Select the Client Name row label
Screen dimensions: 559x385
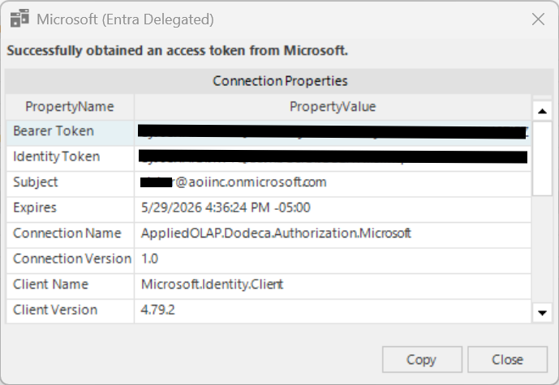[x=70, y=284]
